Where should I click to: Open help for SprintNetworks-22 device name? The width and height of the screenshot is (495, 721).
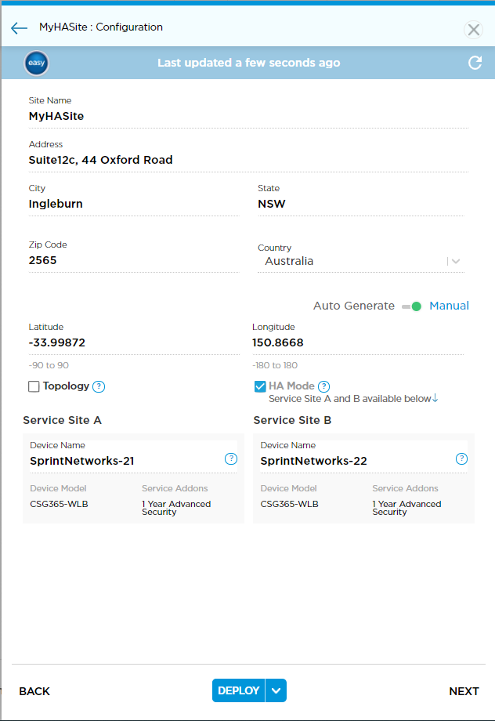coord(461,459)
